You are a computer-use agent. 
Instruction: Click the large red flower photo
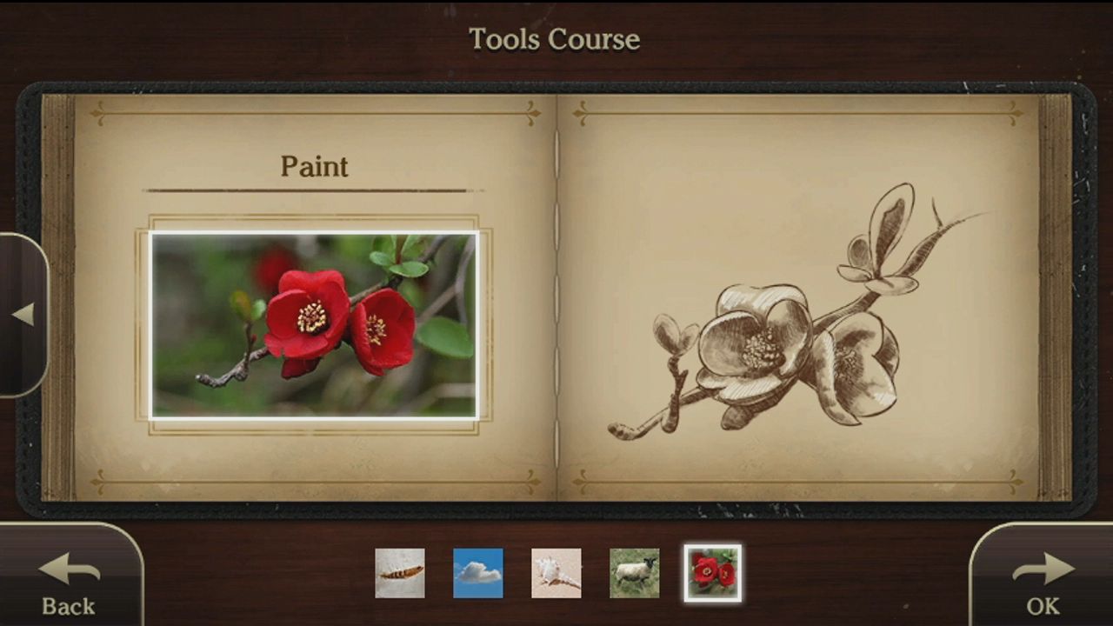click(x=314, y=325)
